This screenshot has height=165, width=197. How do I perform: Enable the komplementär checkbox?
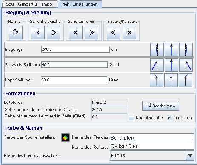pyautogui.click(x=131, y=118)
